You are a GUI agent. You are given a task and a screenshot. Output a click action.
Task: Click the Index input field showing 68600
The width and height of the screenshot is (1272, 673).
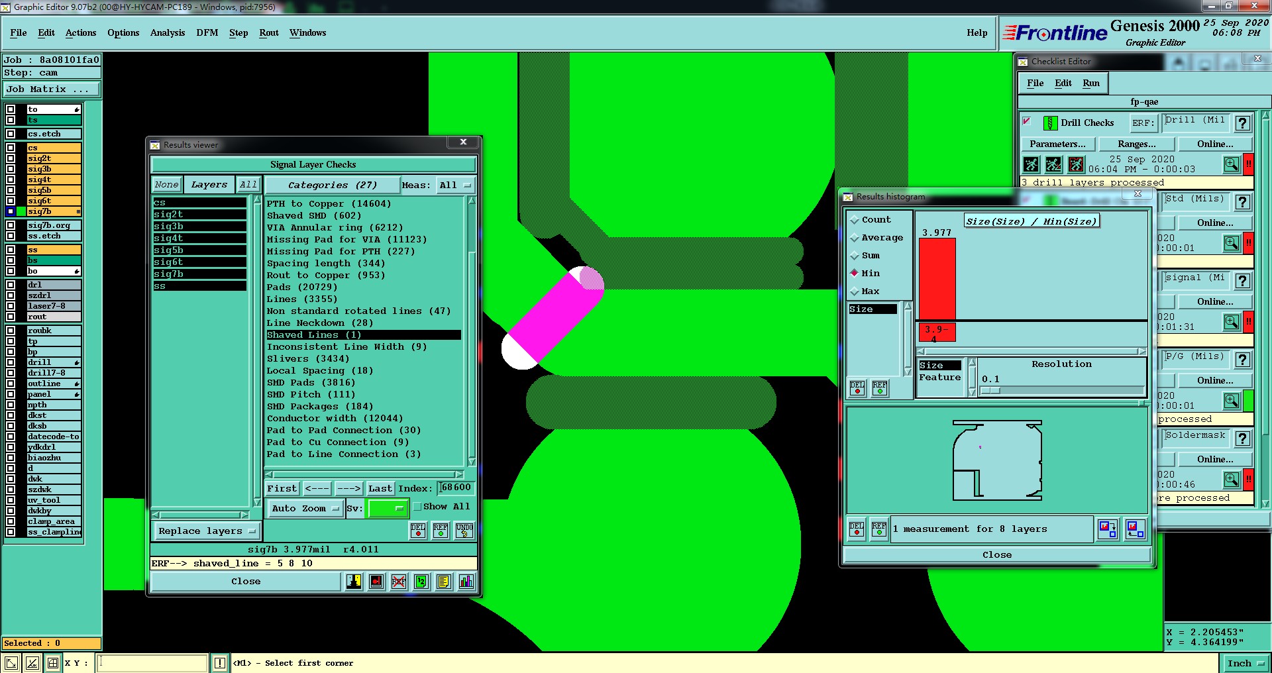pyautogui.click(x=456, y=488)
